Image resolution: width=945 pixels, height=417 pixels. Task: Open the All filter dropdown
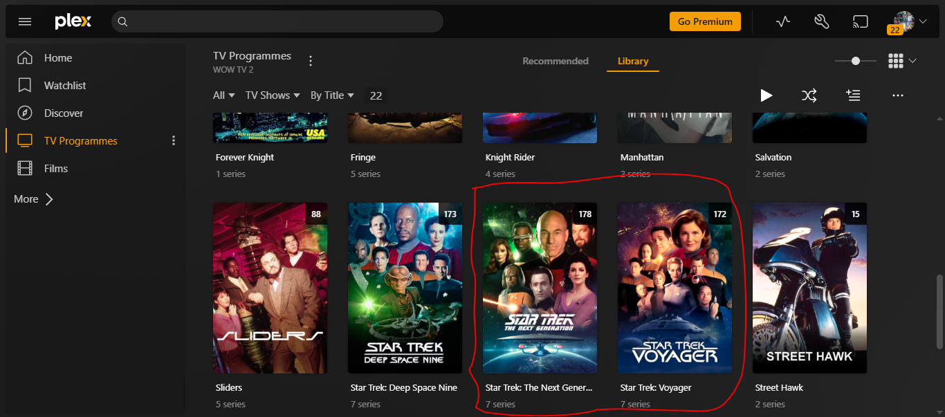[x=224, y=95]
